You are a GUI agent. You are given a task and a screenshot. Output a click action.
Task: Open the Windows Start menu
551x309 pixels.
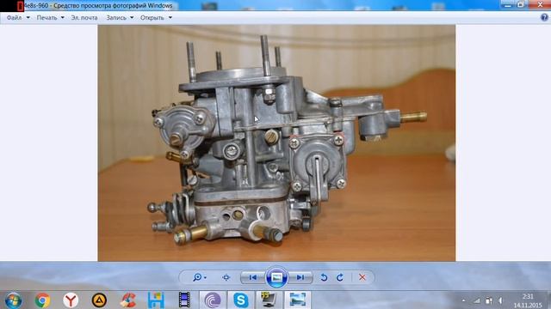coord(14,300)
